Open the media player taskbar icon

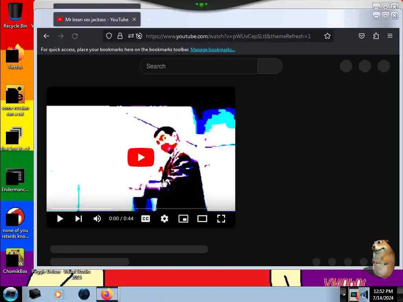58,294
